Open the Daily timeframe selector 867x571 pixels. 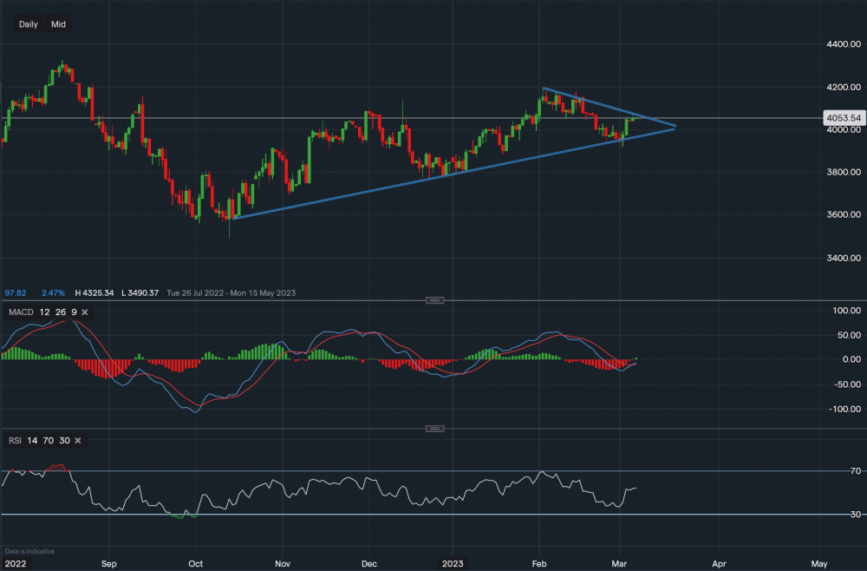point(29,24)
